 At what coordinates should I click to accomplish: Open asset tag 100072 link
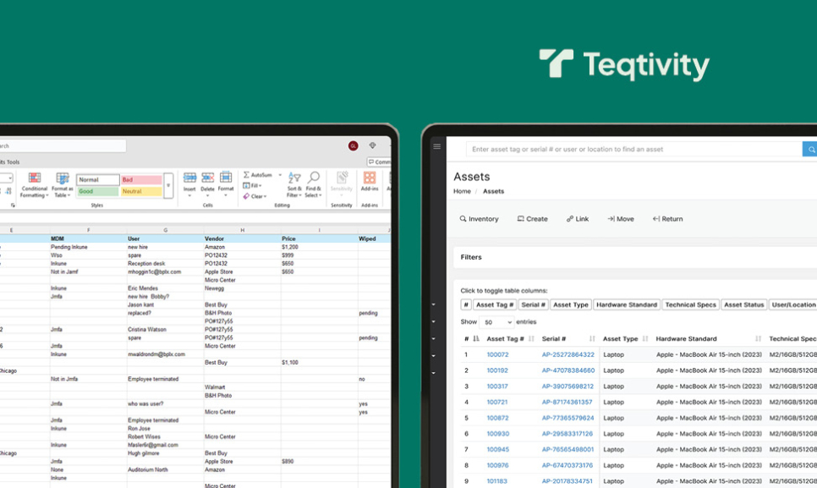point(497,354)
